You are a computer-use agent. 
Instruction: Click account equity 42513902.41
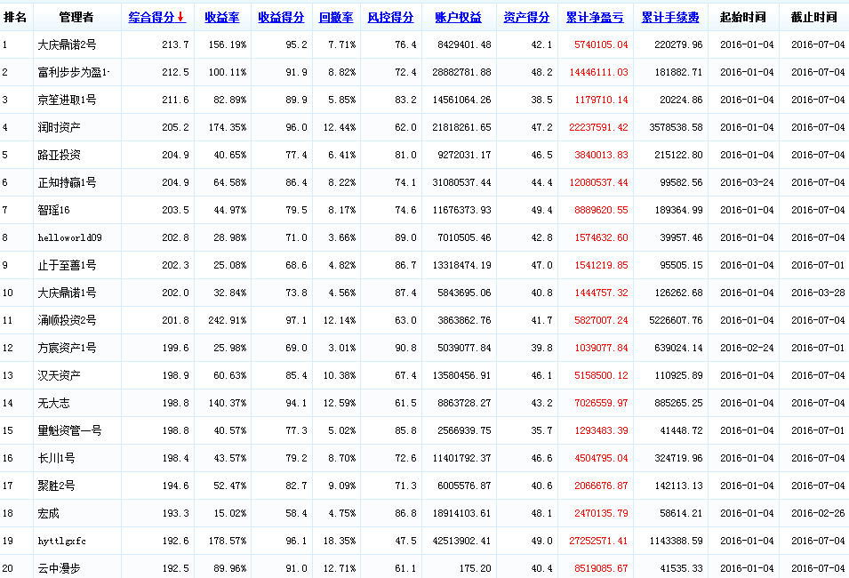[461, 541]
